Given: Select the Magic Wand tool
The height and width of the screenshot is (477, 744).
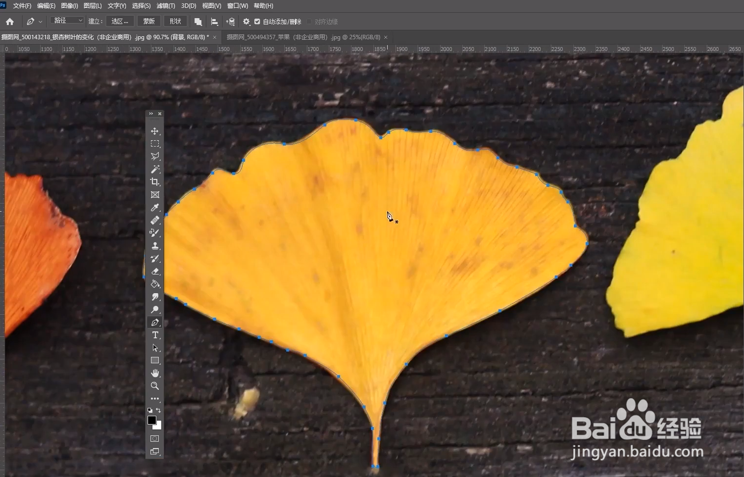Looking at the screenshot, I should pos(155,169).
